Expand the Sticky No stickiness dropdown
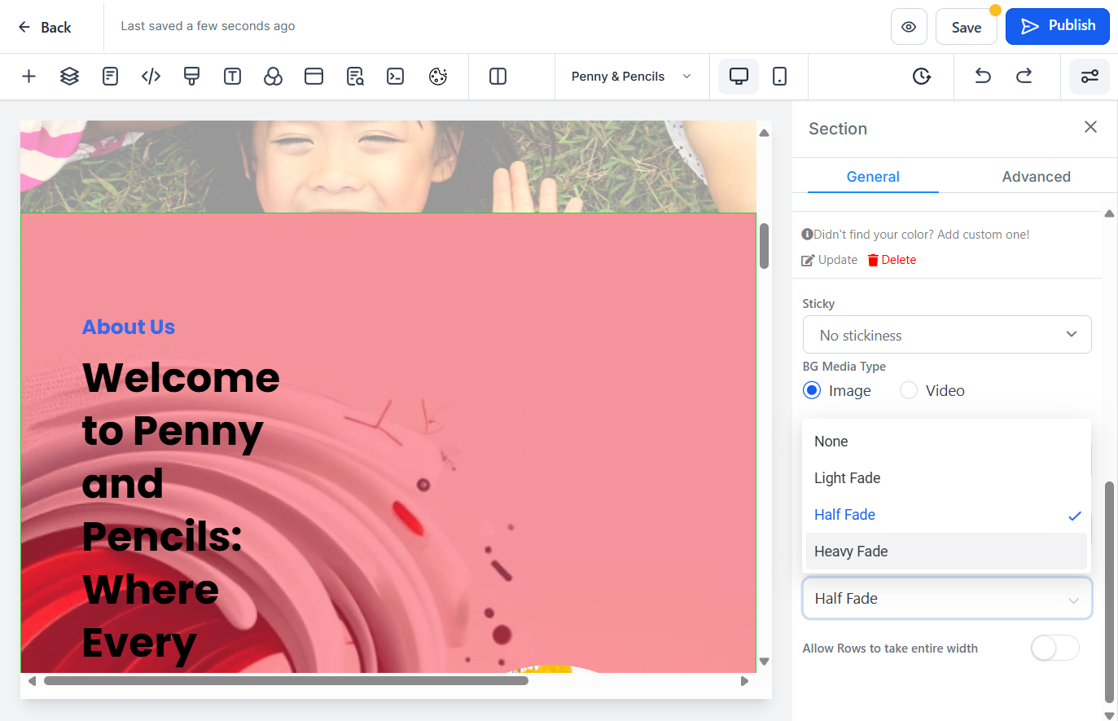This screenshot has height=721, width=1118. coord(947,335)
